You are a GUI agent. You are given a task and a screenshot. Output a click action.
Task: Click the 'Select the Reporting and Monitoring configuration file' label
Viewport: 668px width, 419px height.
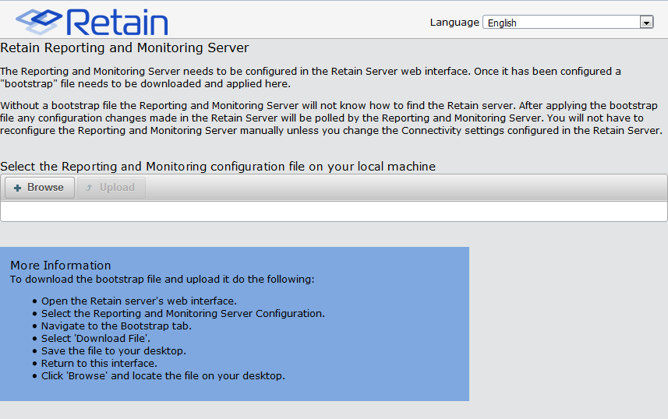point(217,166)
